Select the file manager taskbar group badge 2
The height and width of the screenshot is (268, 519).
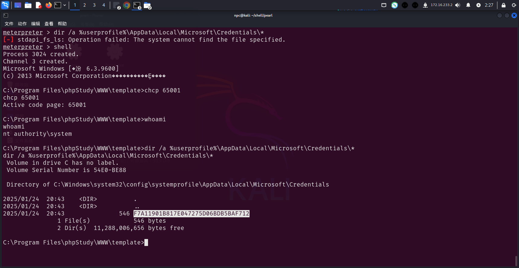click(147, 5)
